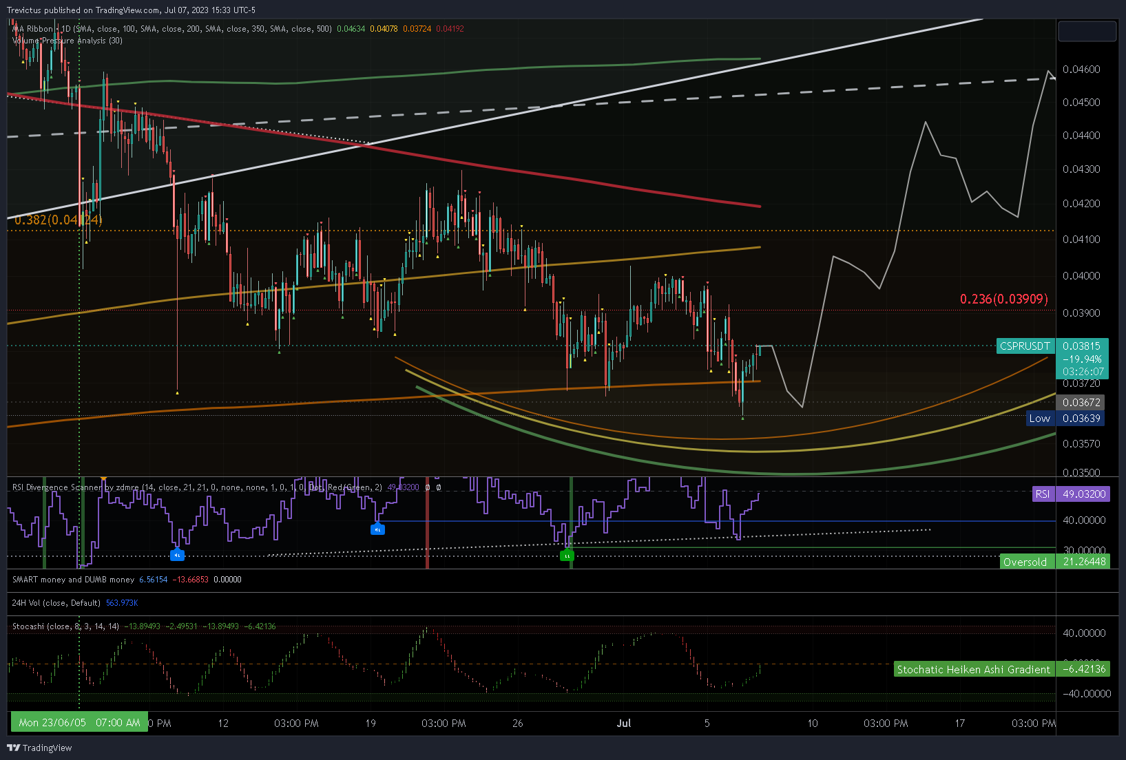Image resolution: width=1126 pixels, height=760 pixels.
Task: Select the CSPRUSDT symbol label
Action: 1025,346
